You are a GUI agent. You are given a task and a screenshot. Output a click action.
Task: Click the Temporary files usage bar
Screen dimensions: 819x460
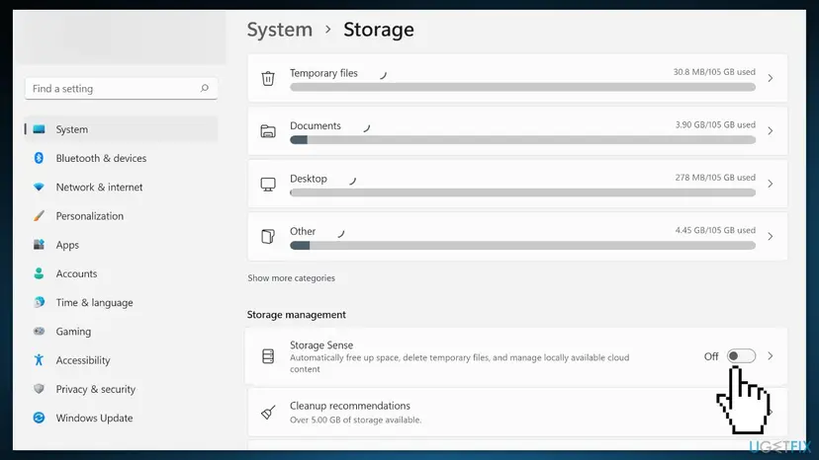[x=523, y=87]
